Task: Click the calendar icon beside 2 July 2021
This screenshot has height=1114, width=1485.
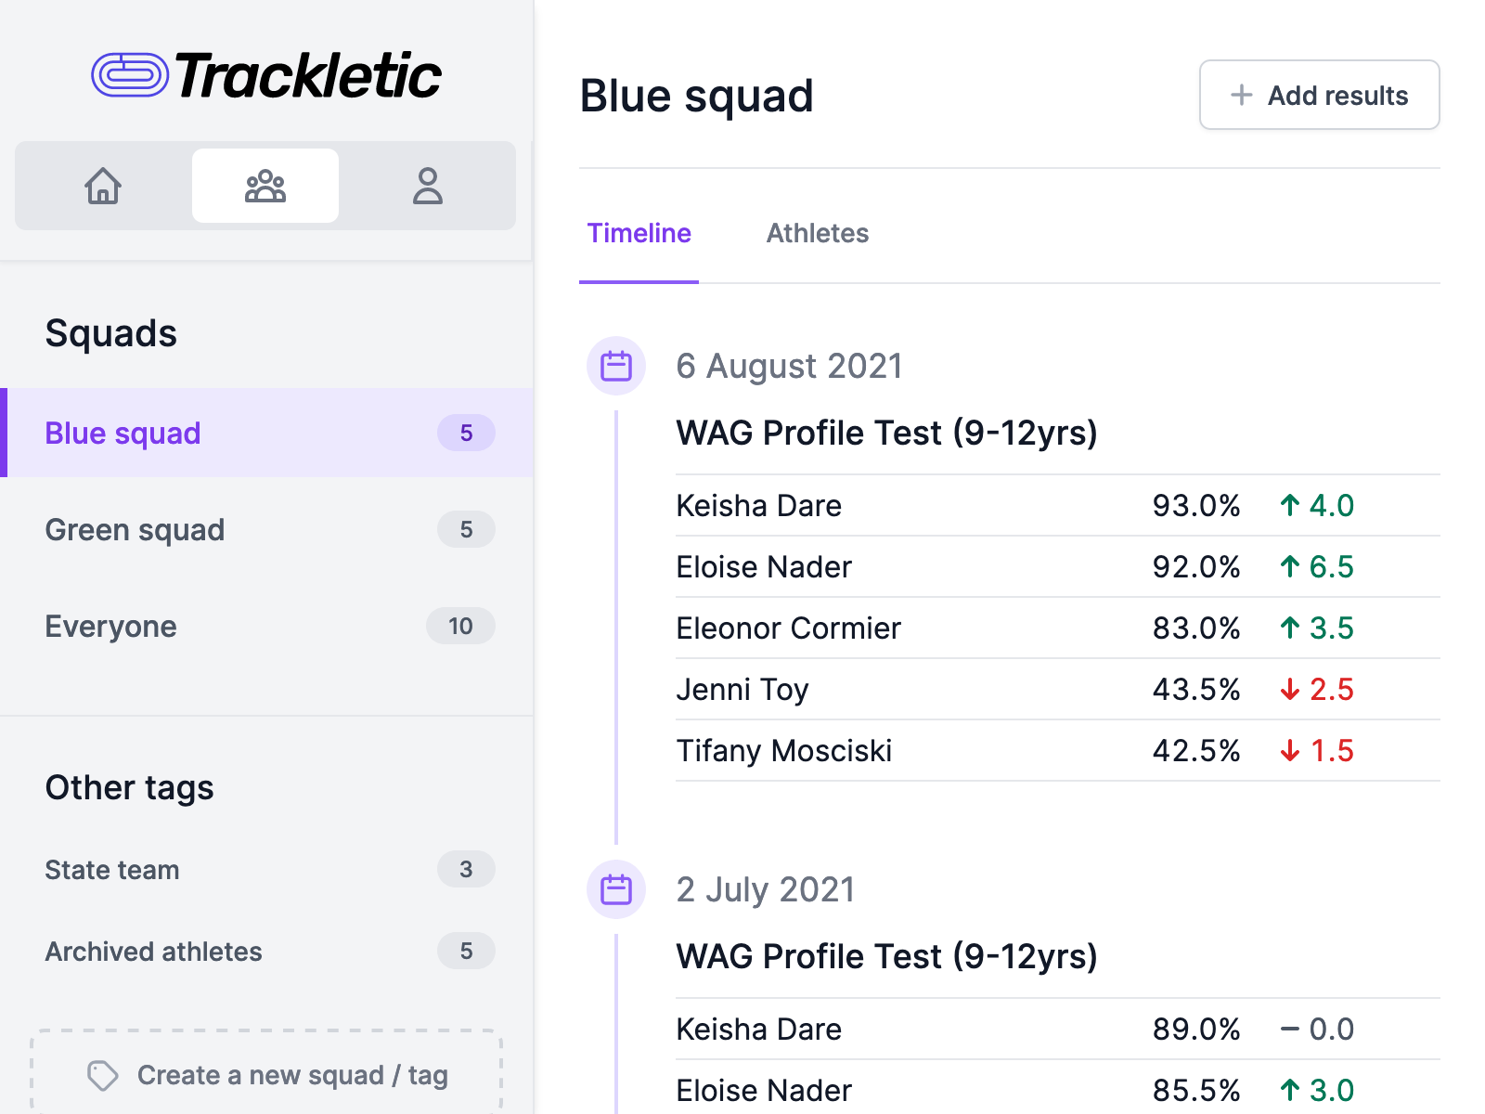Action: click(615, 889)
